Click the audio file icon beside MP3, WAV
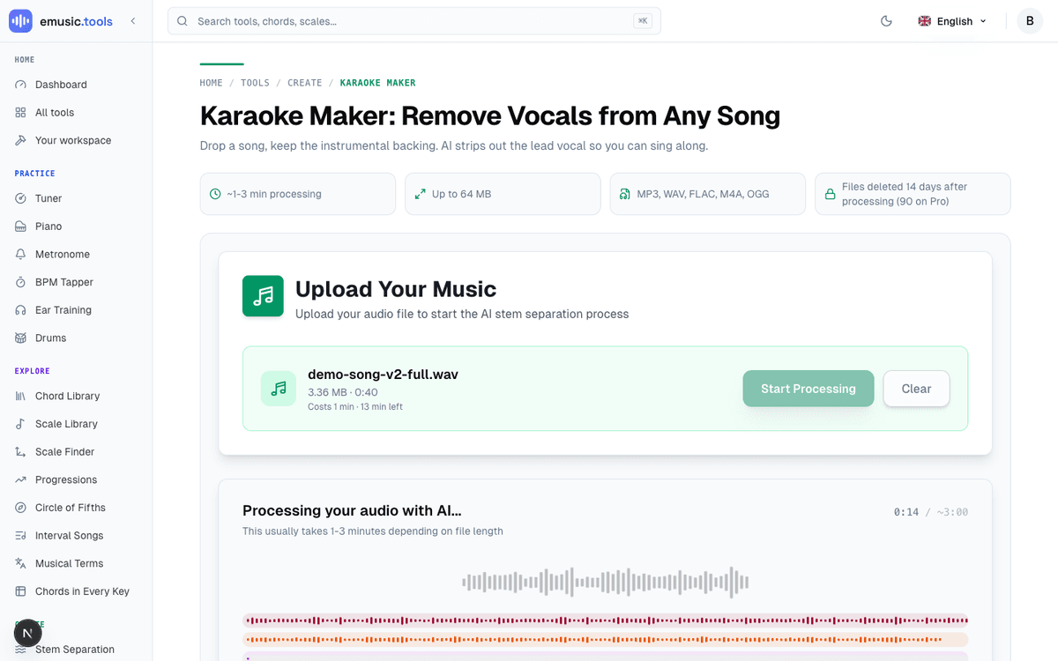 tap(625, 194)
